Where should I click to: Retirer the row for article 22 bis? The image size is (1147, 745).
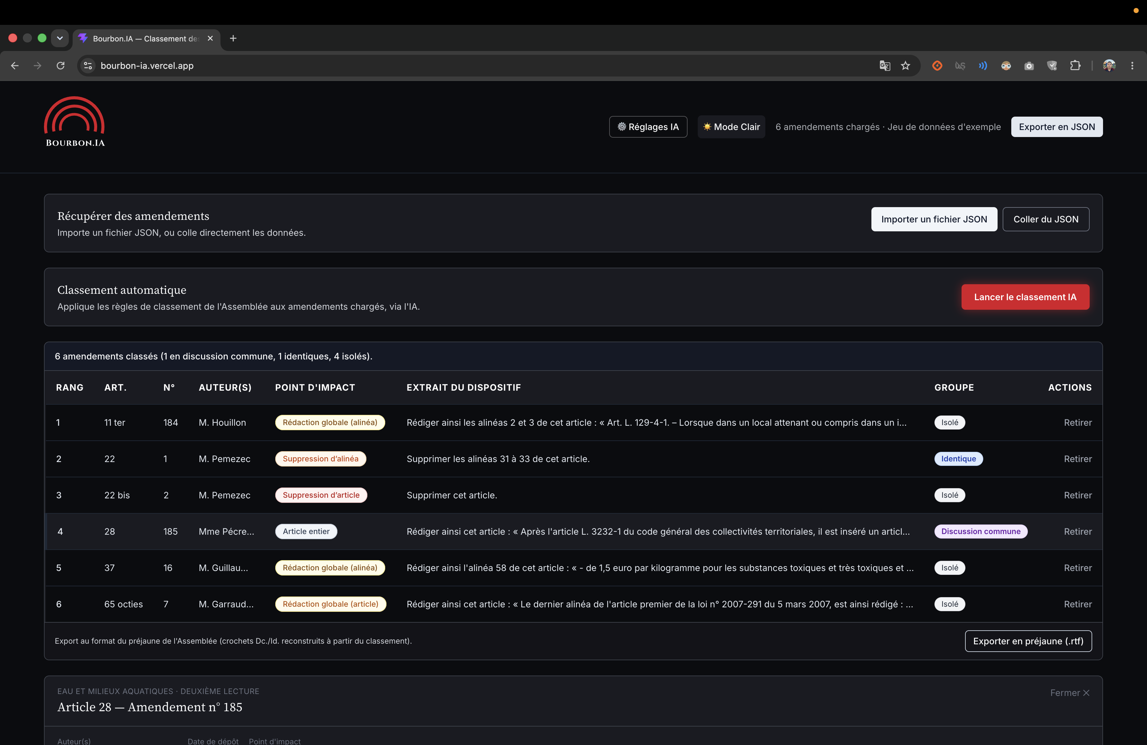click(x=1078, y=495)
